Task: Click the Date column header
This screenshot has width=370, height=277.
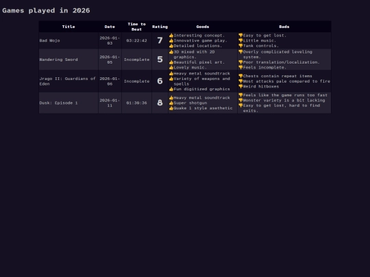Action: click(110, 27)
